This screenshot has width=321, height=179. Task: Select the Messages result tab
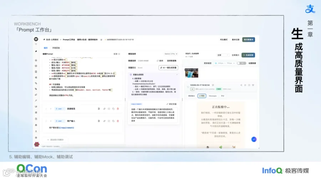[x=213, y=96]
